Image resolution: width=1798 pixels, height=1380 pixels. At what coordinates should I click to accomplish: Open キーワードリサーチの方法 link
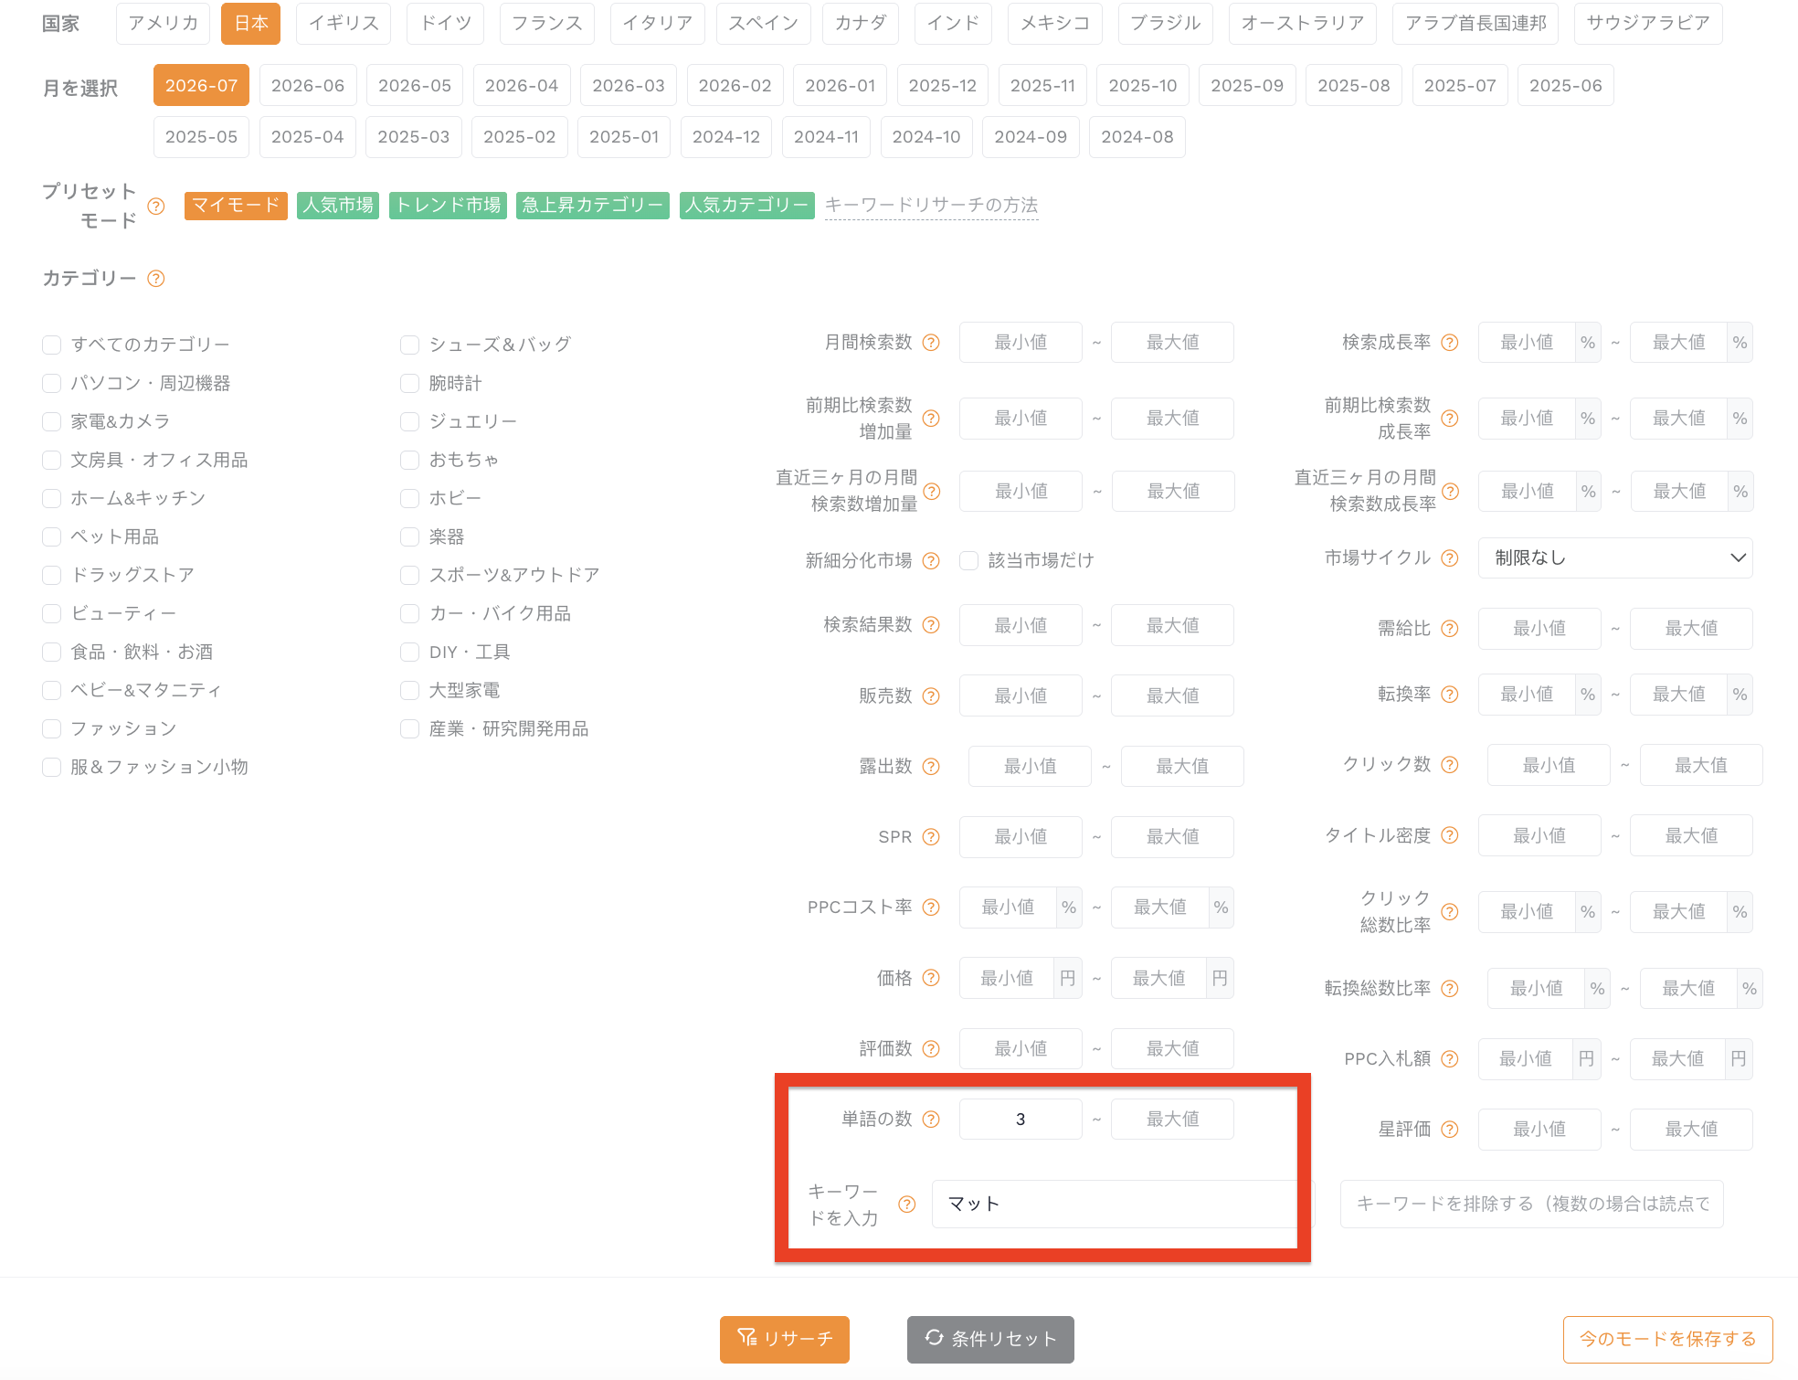[932, 206]
